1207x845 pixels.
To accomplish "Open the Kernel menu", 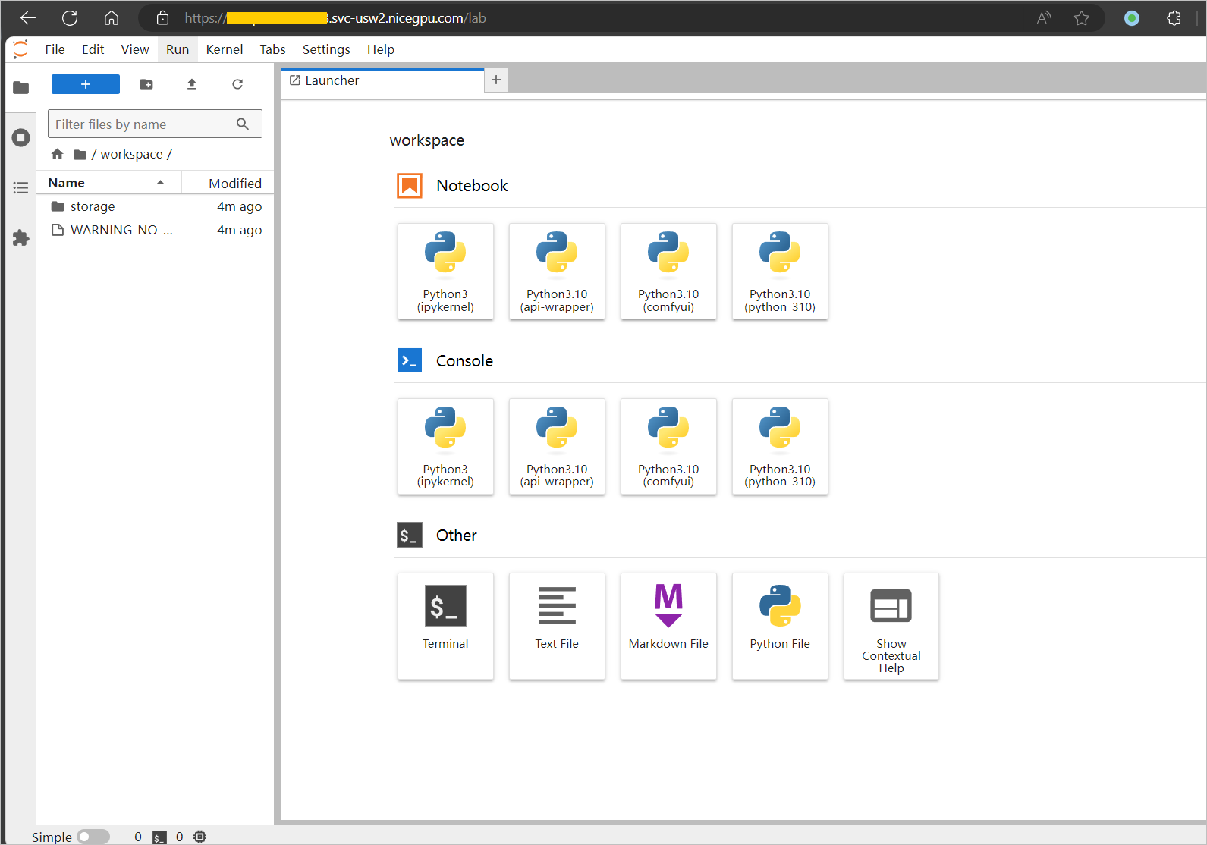I will coord(224,49).
